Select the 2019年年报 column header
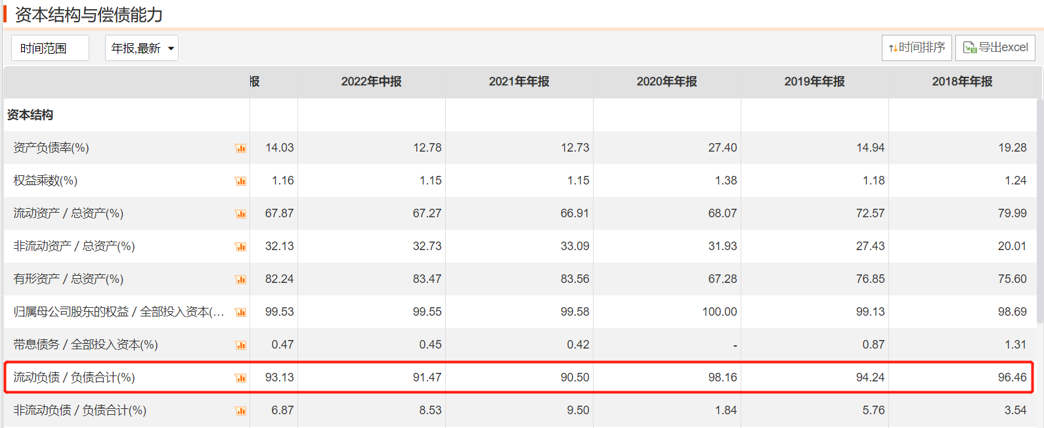Viewport: 1044px width, 428px height. pos(815,81)
